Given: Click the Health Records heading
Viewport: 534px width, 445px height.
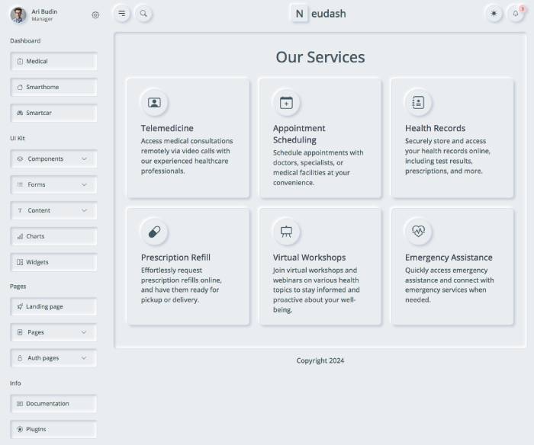Looking at the screenshot, I should 436,128.
